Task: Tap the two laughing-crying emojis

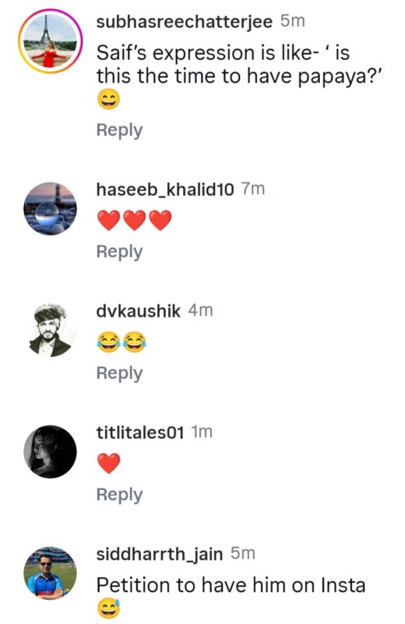Action: point(121,342)
